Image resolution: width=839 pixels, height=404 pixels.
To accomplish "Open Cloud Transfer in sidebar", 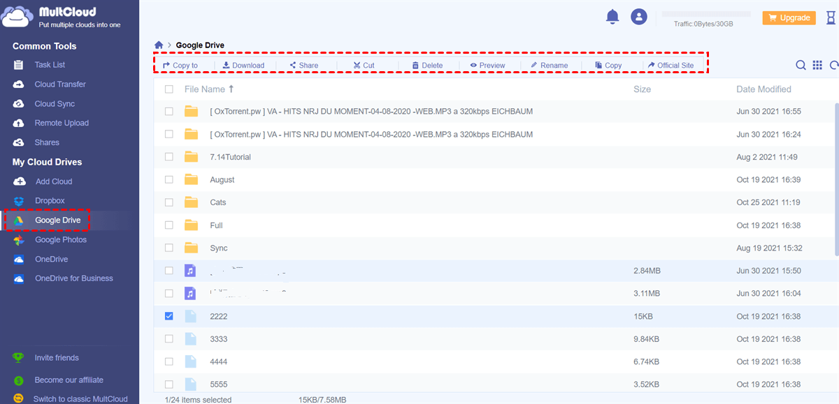I will pyautogui.click(x=60, y=84).
